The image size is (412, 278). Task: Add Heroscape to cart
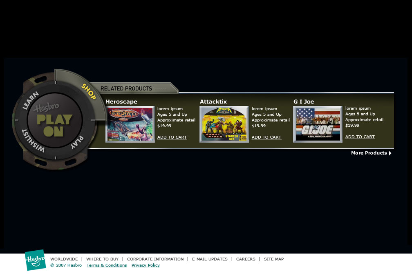172,137
